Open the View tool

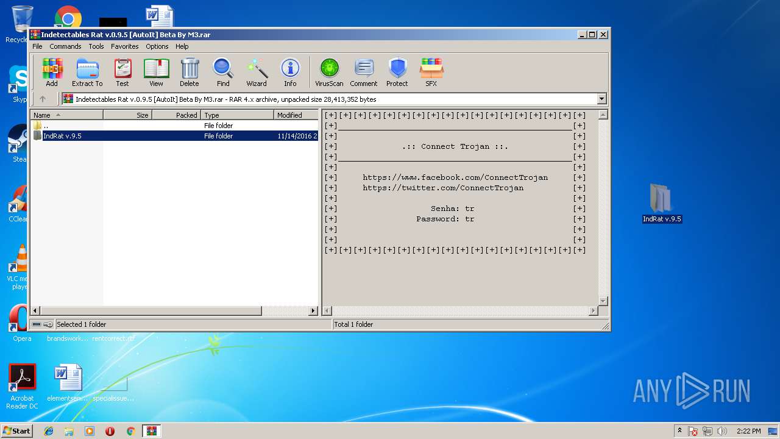tap(156, 73)
